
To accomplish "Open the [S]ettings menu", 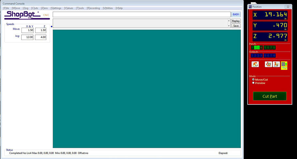I will tap(56, 8).
